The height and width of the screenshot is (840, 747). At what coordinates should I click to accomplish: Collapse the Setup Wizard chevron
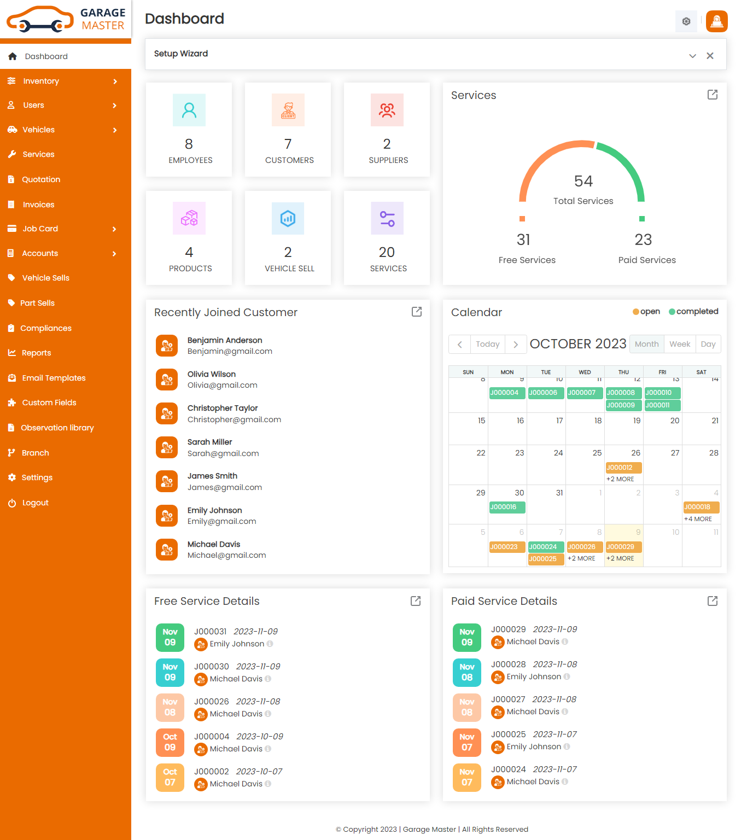[692, 56]
